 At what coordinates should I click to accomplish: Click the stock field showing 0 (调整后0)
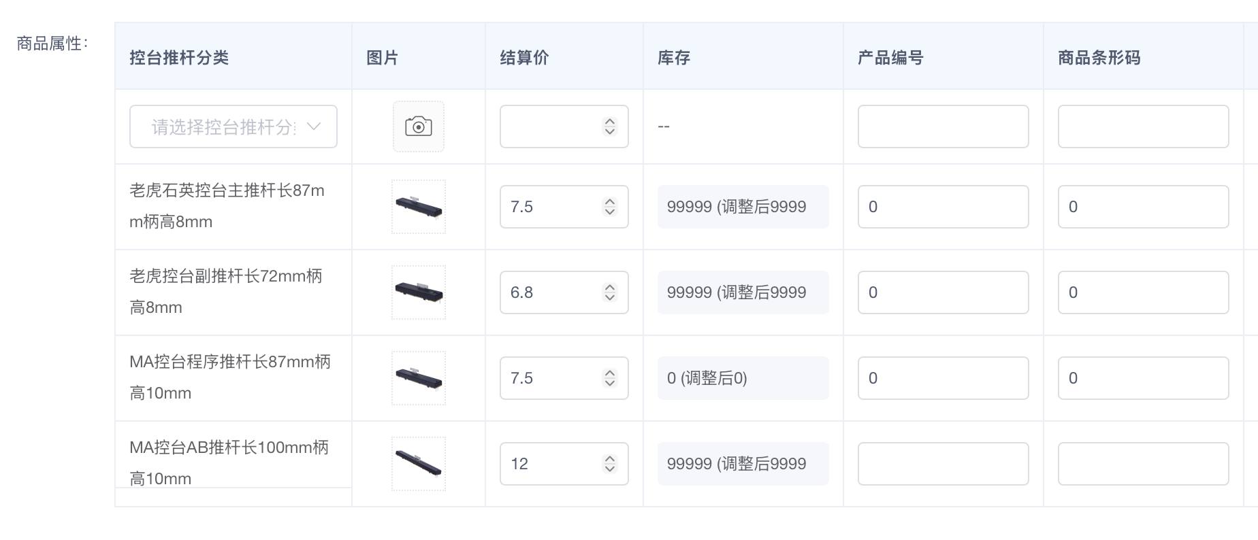pos(743,378)
